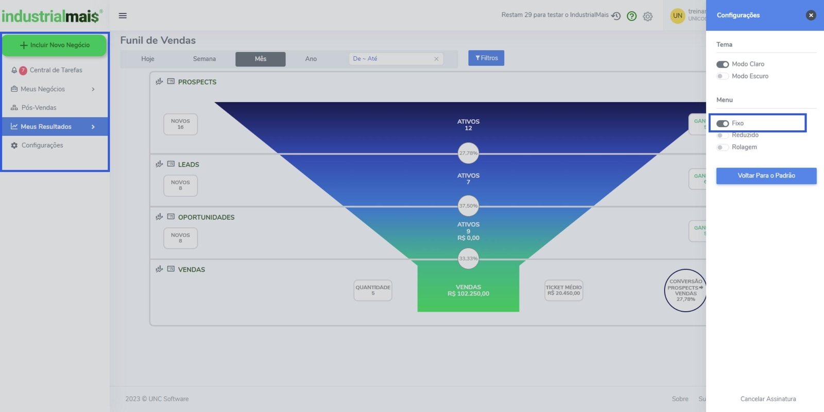The image size is (824, 412).
Task: Expand the Meus Resultados chevron
Action: pos(93,127)
